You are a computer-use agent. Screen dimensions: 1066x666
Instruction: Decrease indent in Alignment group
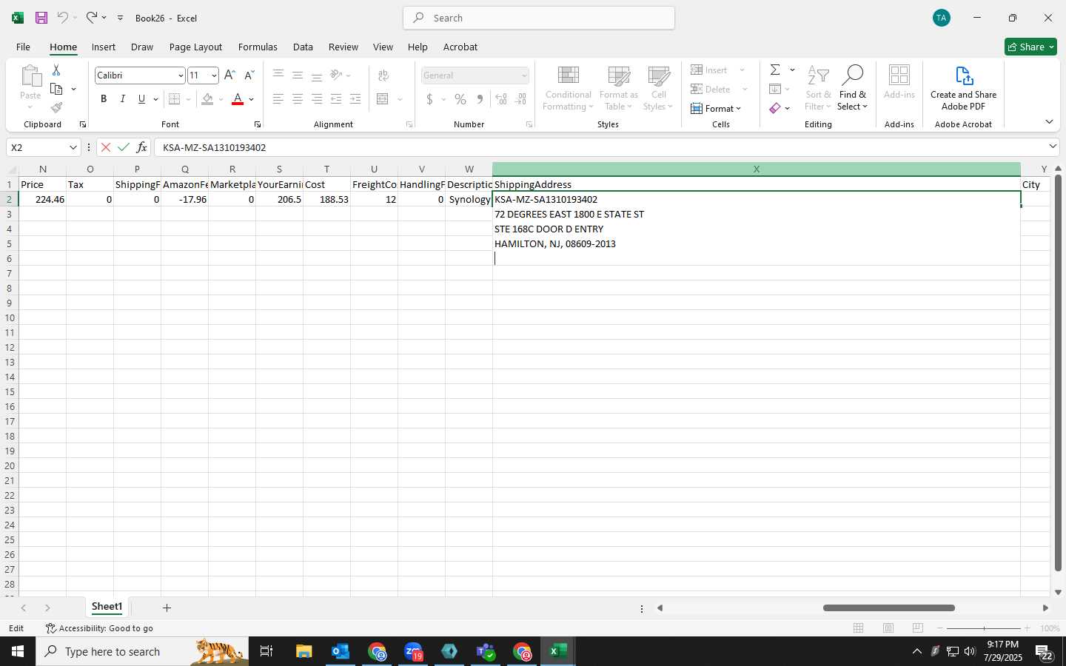pyautogui.click(x=336, y=99)
